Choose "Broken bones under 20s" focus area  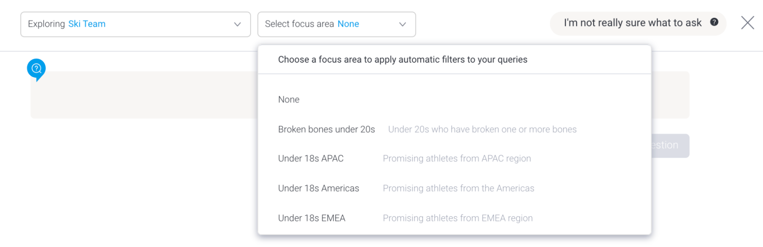(x=326, y=129)
